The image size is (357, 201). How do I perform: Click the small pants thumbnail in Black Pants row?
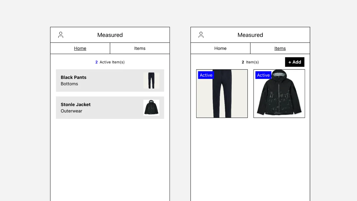(151, 81)
